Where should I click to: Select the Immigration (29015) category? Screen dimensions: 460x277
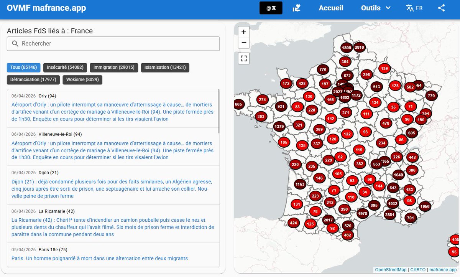pyautogui.click(x=114, y=68)
